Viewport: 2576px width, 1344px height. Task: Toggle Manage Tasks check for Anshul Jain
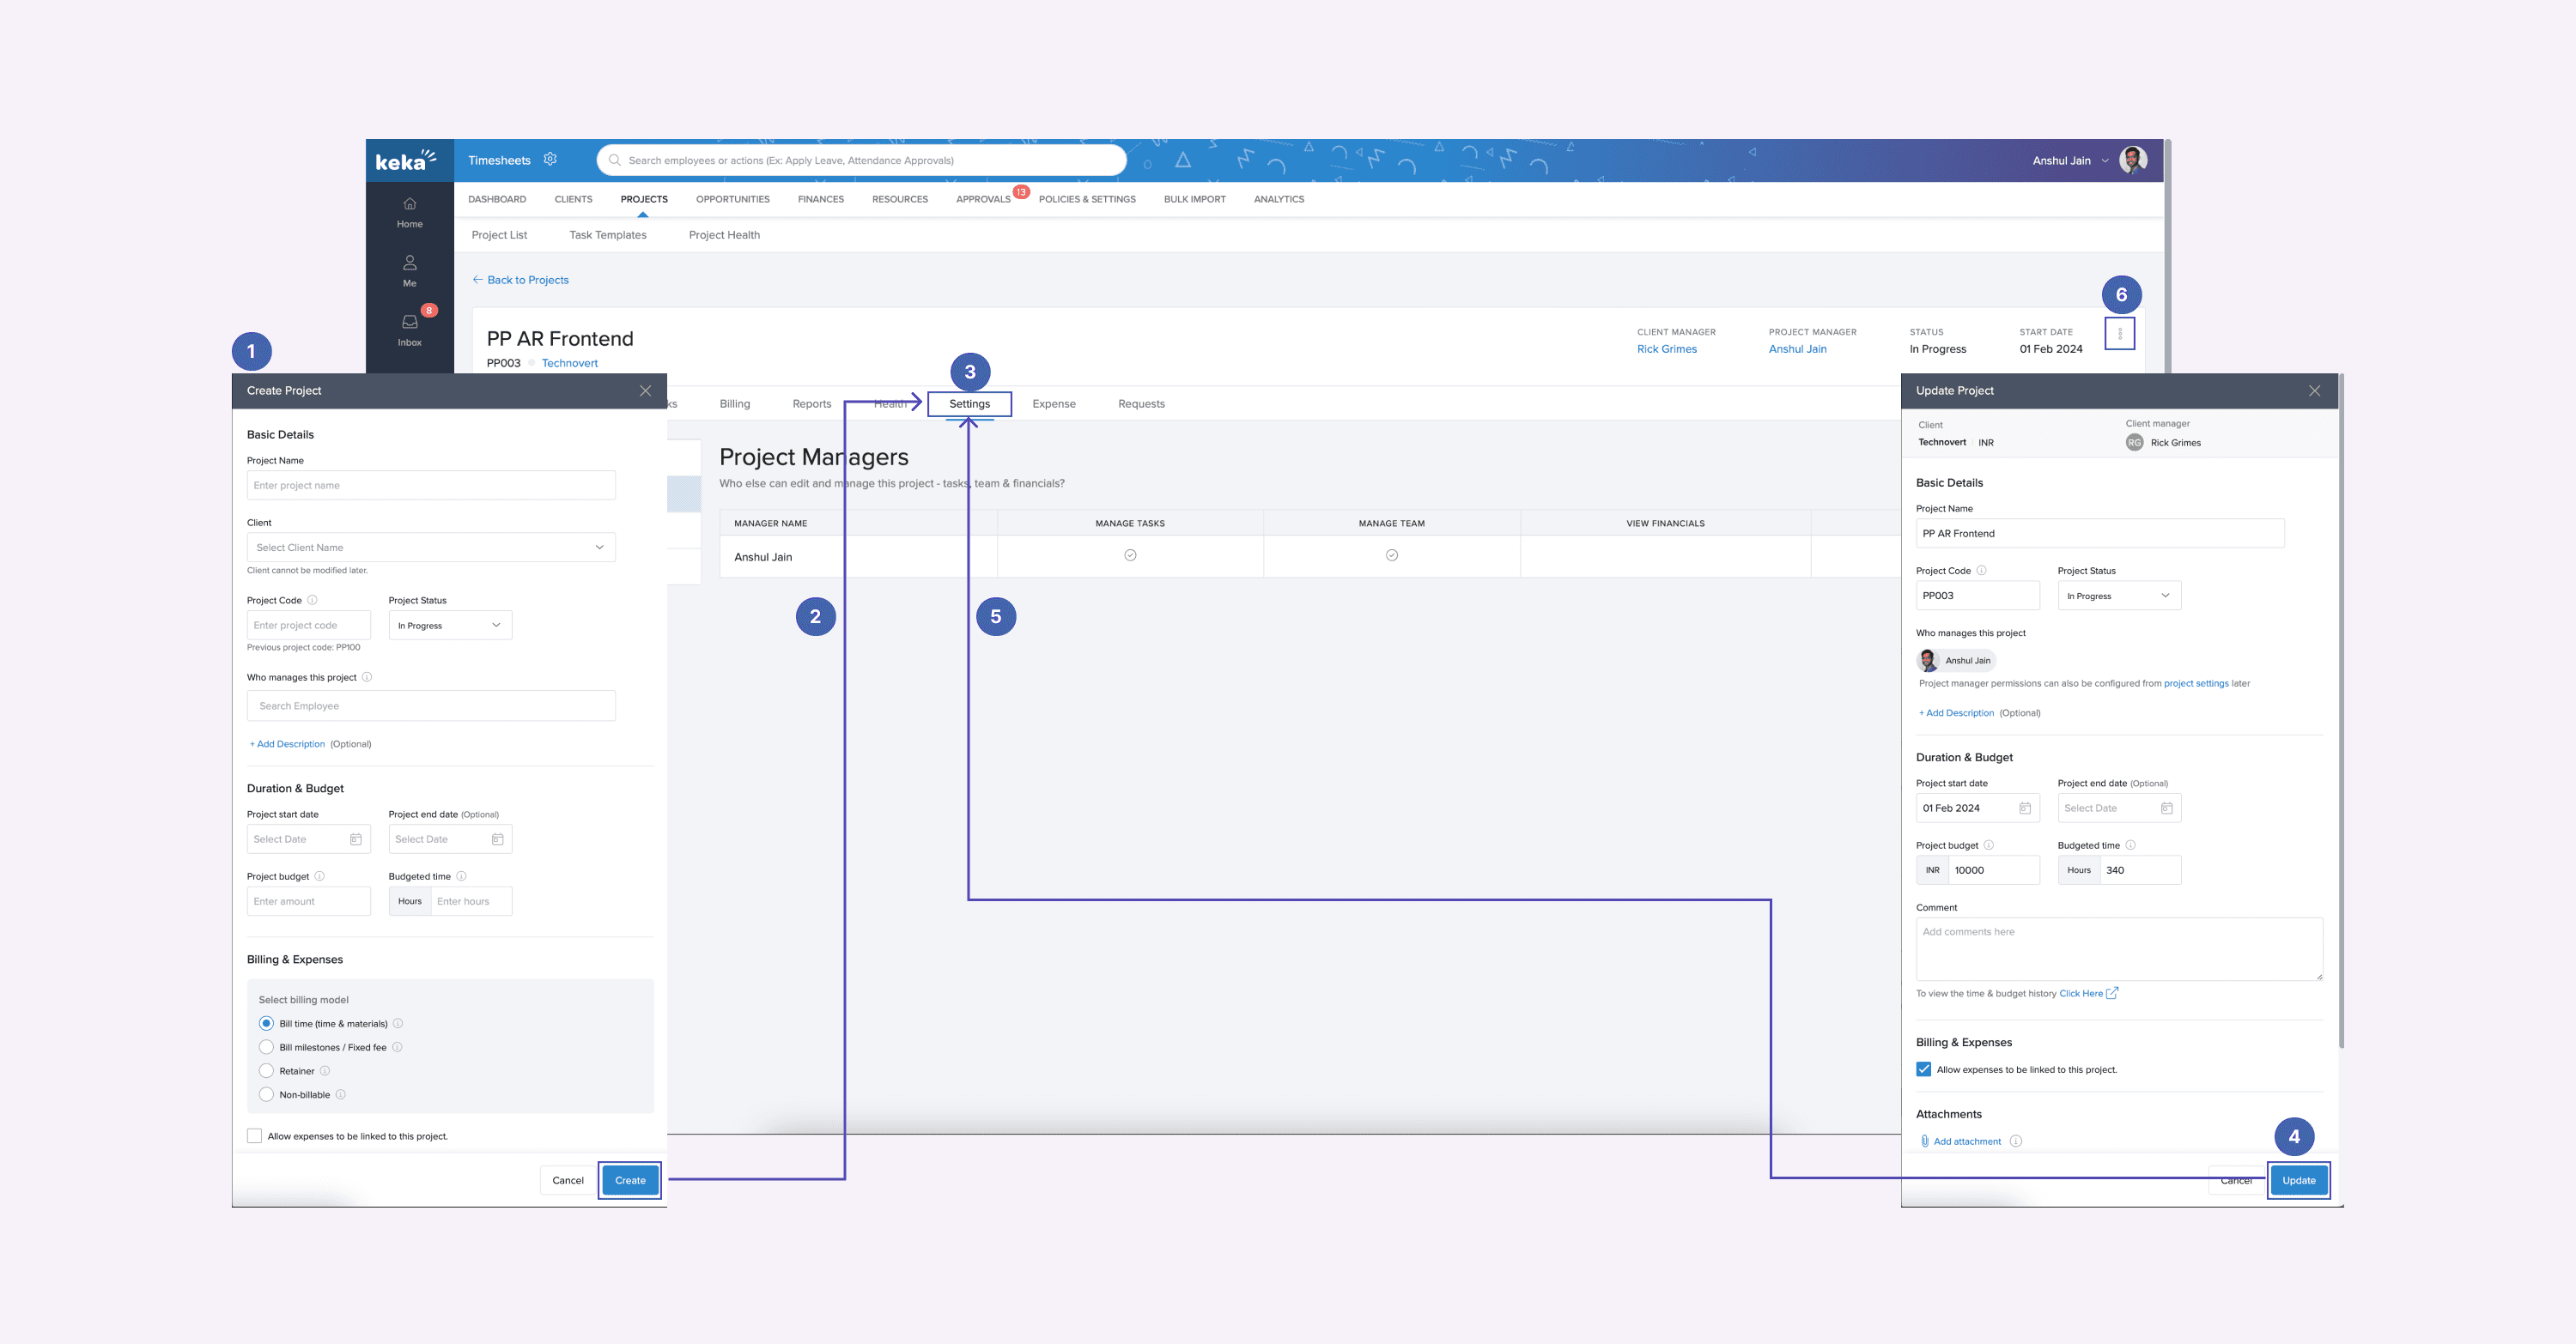[x=1130, y=555]
